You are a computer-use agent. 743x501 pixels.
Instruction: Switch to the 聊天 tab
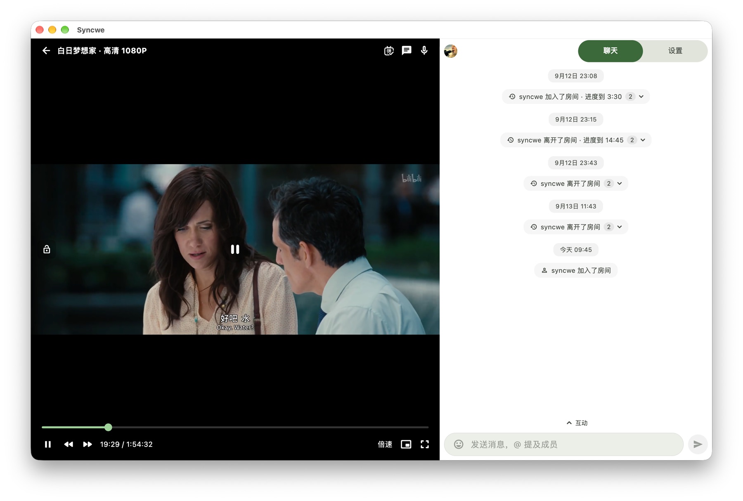[x=610, y=51]
